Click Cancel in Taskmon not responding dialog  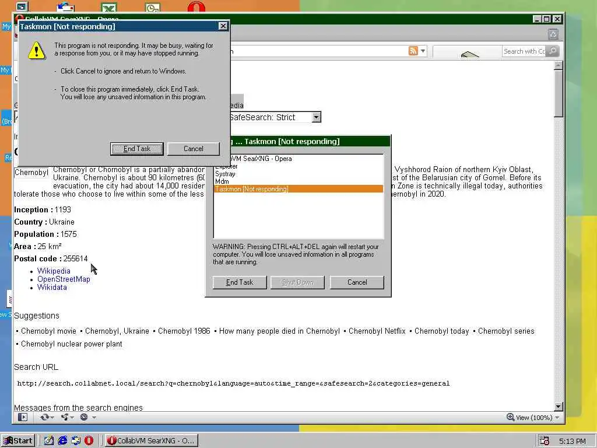(x=194, y=149)
